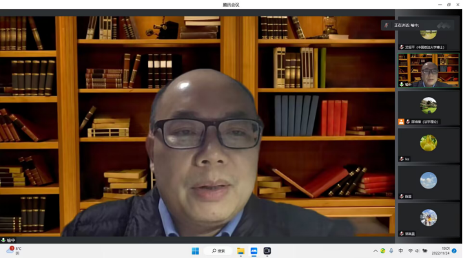Toggle the Chinese input method indicator
The width and height of the screenshot is (463, 258).
[401, 251]
